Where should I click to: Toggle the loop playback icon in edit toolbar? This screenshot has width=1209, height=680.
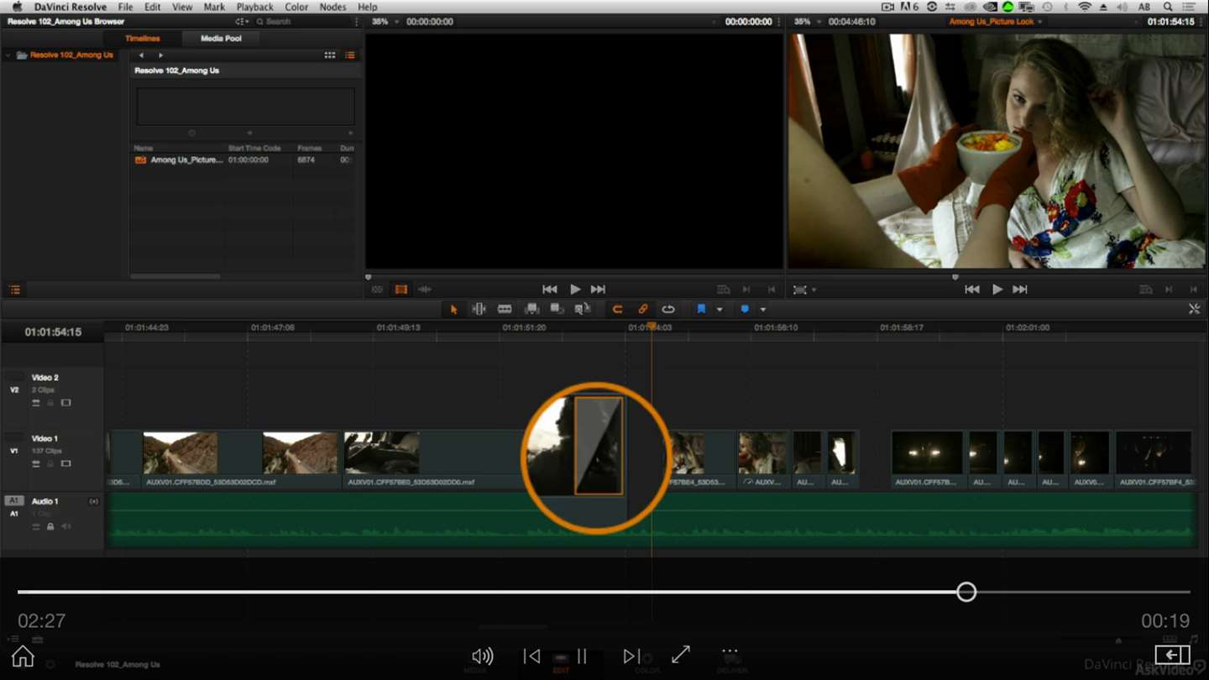pyautogui.click(x=668, y=310)
